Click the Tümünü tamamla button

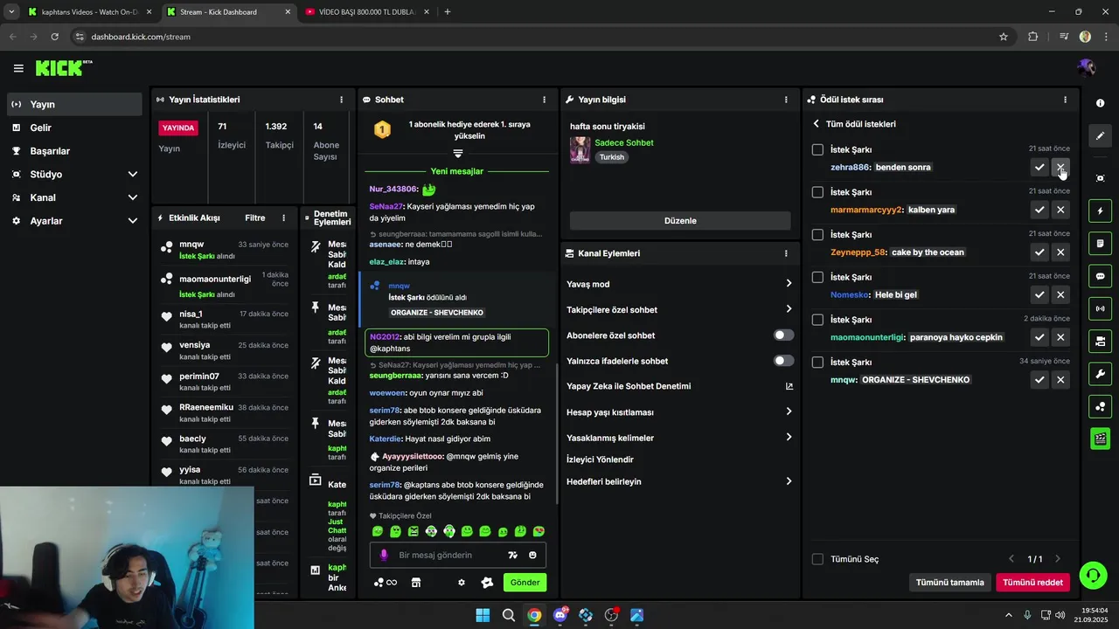click(x=949, y=583)
